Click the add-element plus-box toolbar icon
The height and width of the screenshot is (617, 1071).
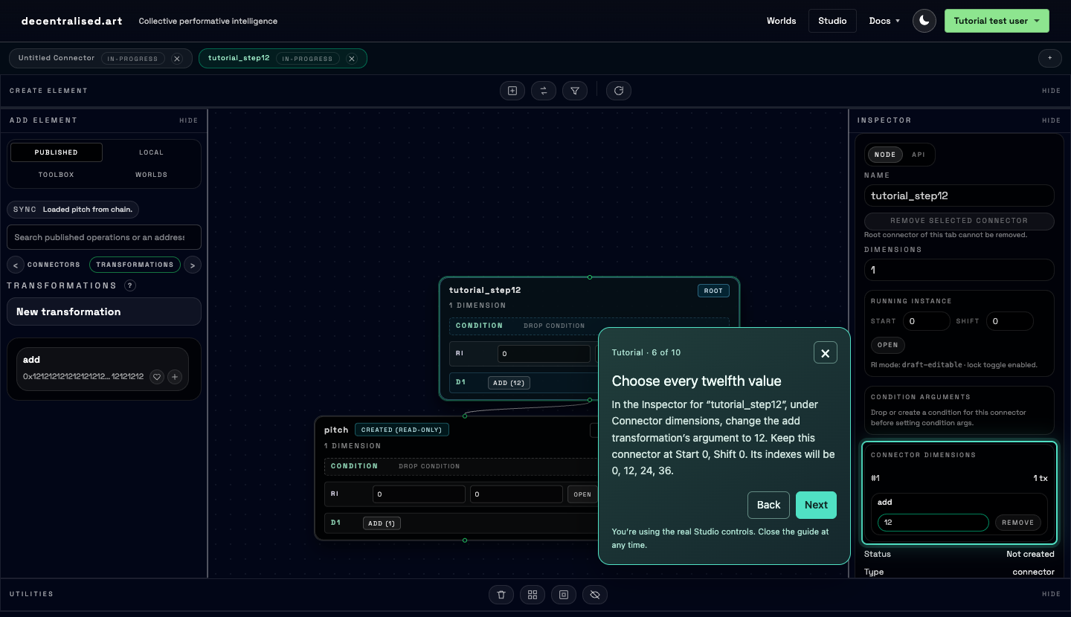click(512, 91)
